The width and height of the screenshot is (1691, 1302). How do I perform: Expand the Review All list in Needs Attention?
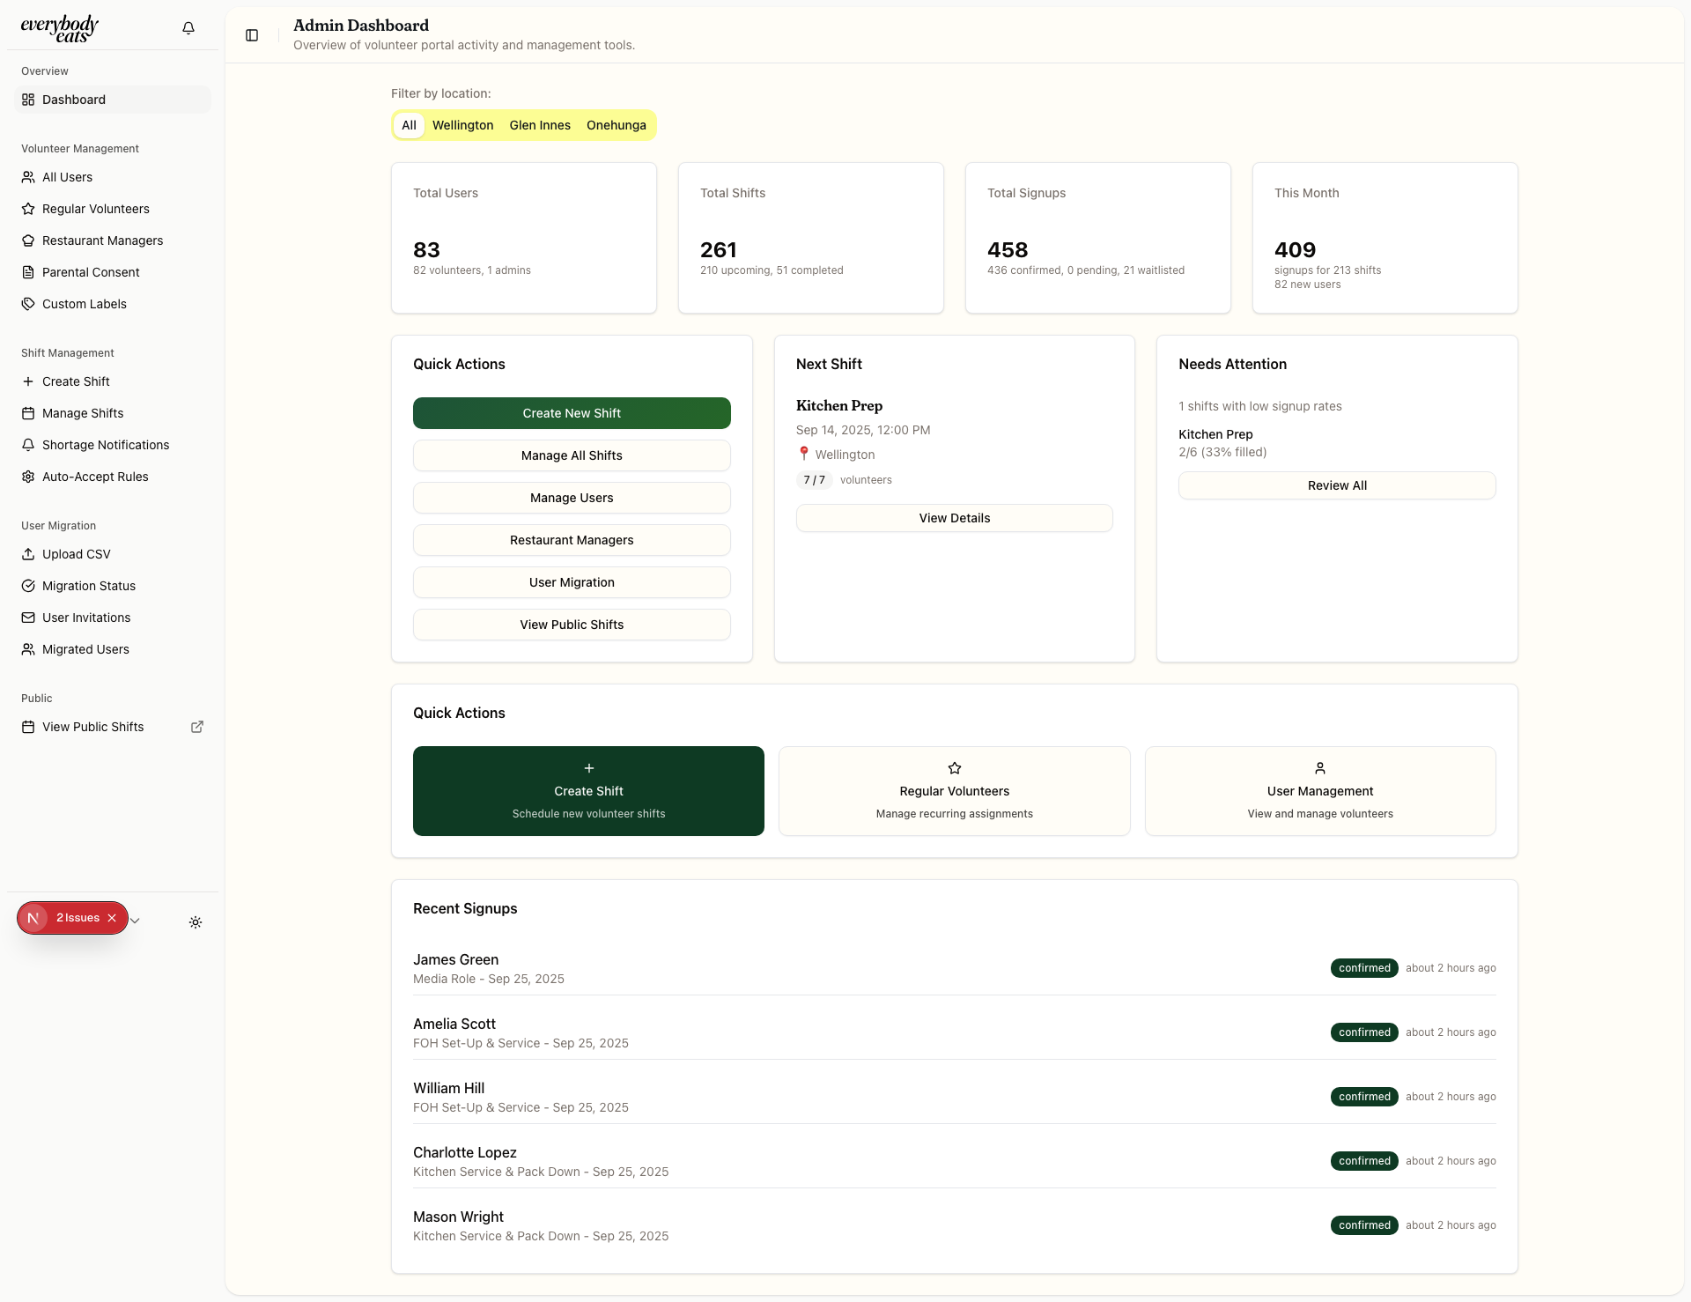(x=1336, y=485)
